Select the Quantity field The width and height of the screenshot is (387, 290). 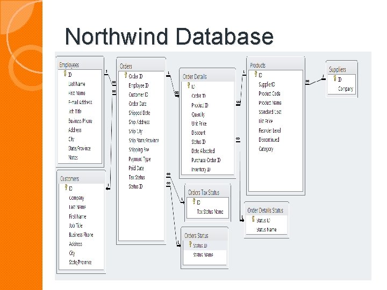point(198,114)
